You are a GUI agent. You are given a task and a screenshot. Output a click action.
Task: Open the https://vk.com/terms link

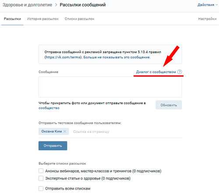coord(63,57)
